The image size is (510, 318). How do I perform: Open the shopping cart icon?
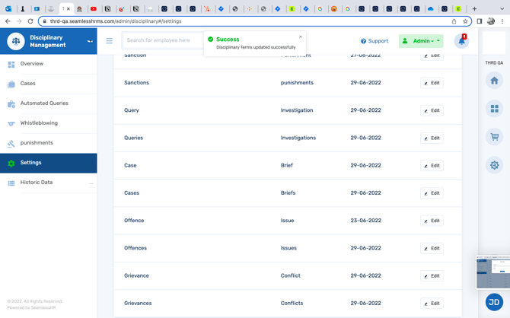(494, 137)
